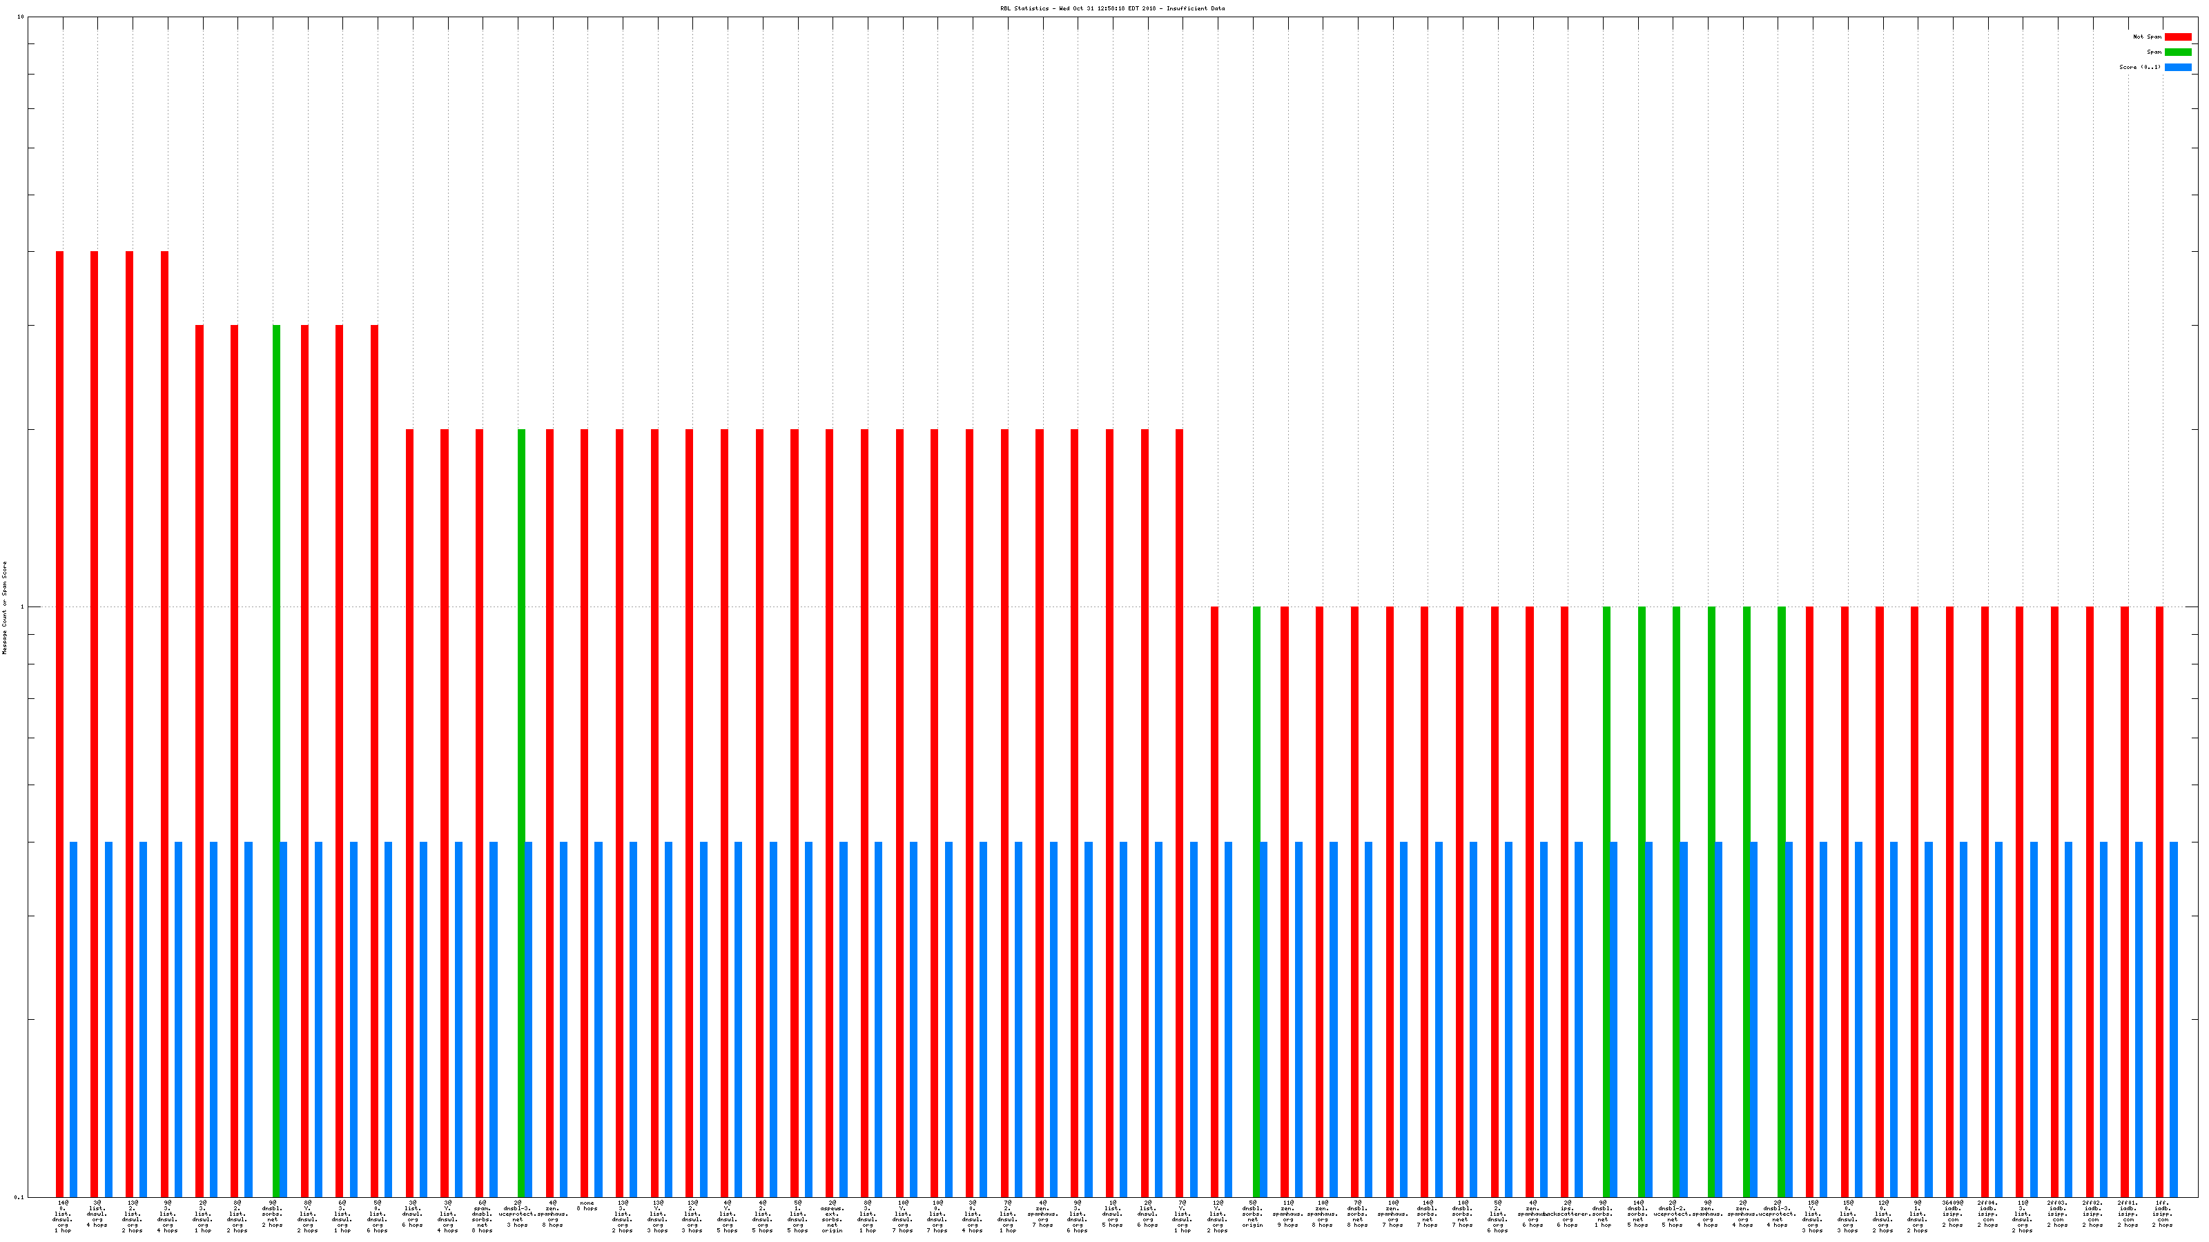Click the '0.1' tick label at the y-axis bottom

click(x=20, y=1196)
